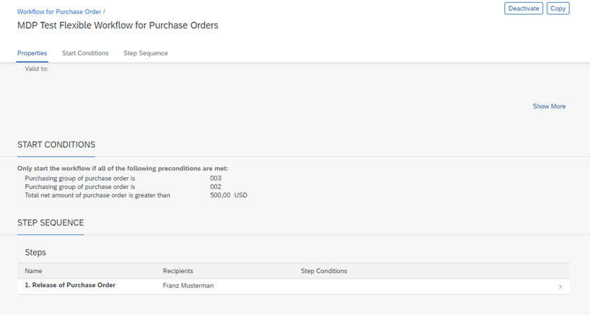
Task: Switch to the Properties tab
Action: tap(32, 53)
